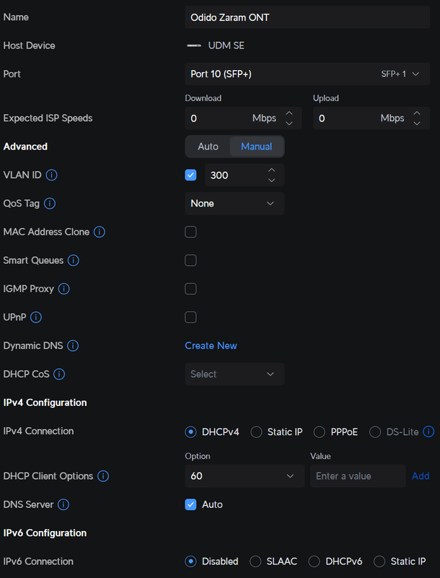Open the DHCP Client Options 60 dropdown
This screenshot has width=440, height=578.
coord(244,476)
